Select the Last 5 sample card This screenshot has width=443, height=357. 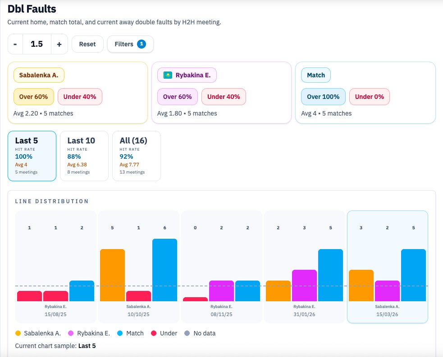32,155
